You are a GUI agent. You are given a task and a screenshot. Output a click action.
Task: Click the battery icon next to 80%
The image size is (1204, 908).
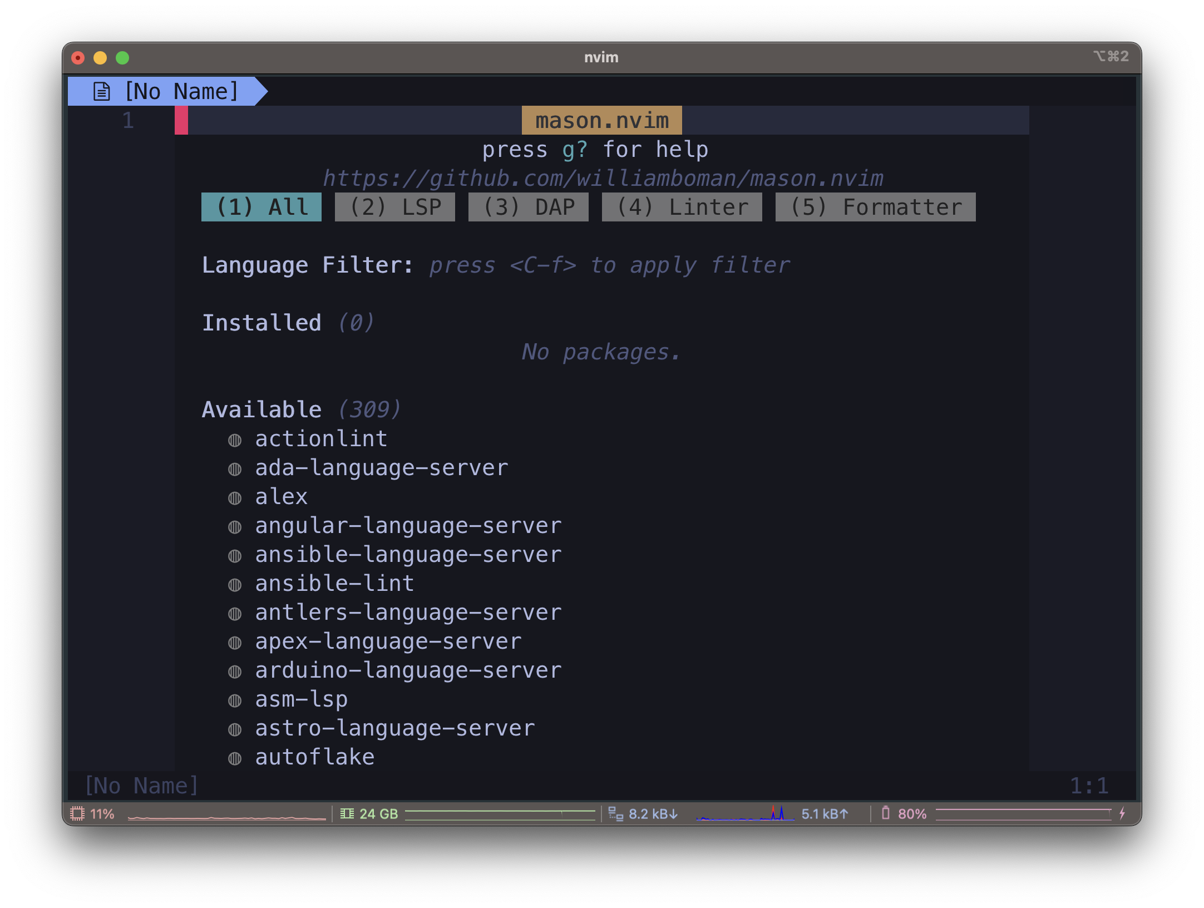coord(886,813)
